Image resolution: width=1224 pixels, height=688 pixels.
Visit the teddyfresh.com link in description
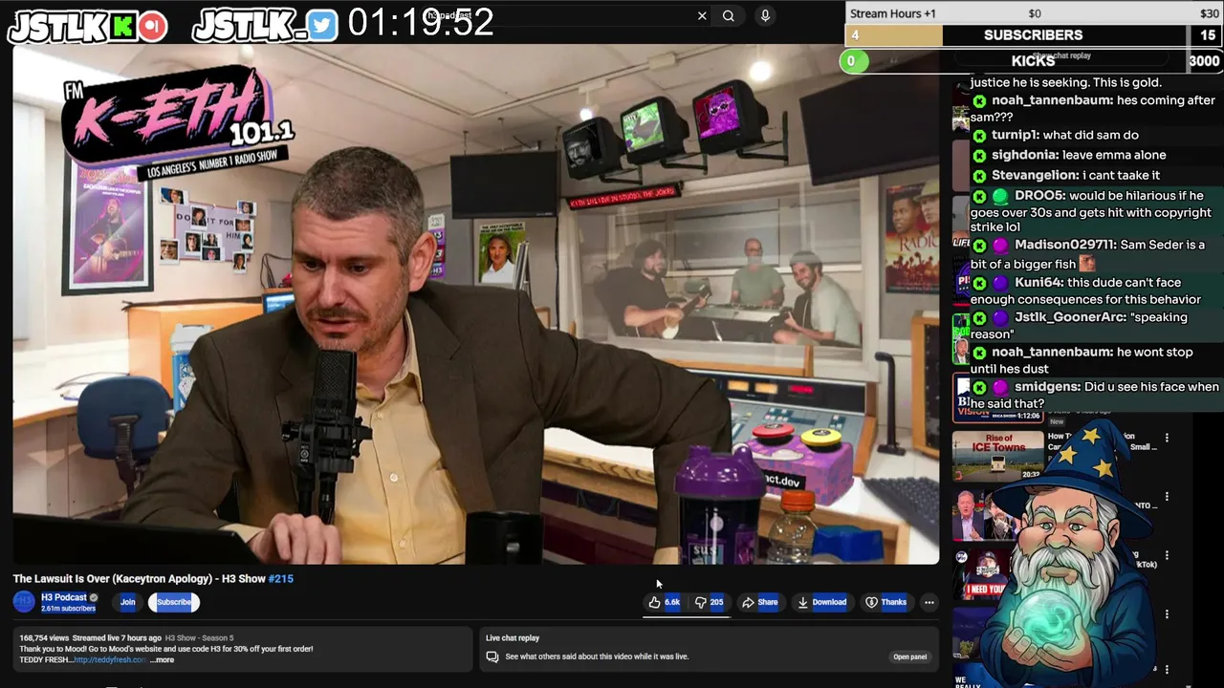[110, 659]
